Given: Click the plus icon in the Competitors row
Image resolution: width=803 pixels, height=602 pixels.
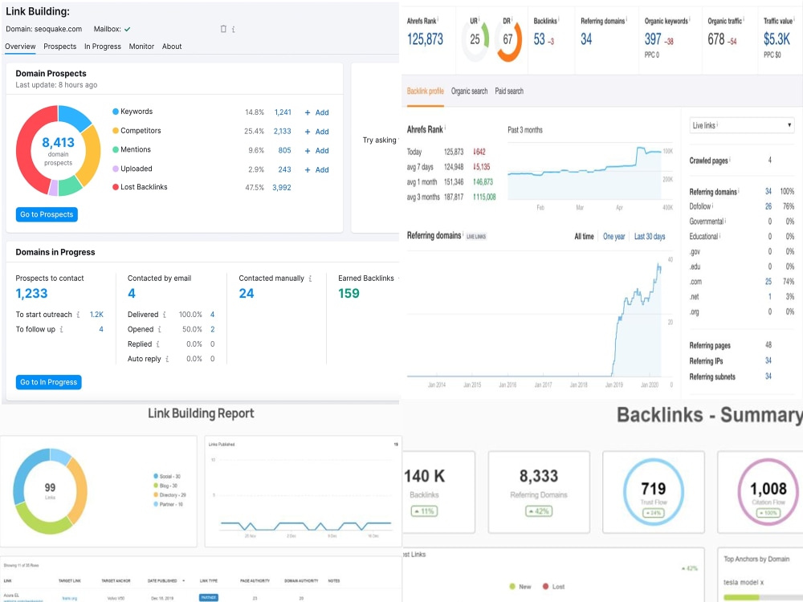Looking at the screenshot, I should pyautogui.click(x=308, y=132).
